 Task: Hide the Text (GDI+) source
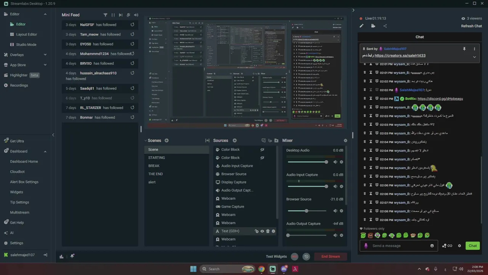click(262, 231)
